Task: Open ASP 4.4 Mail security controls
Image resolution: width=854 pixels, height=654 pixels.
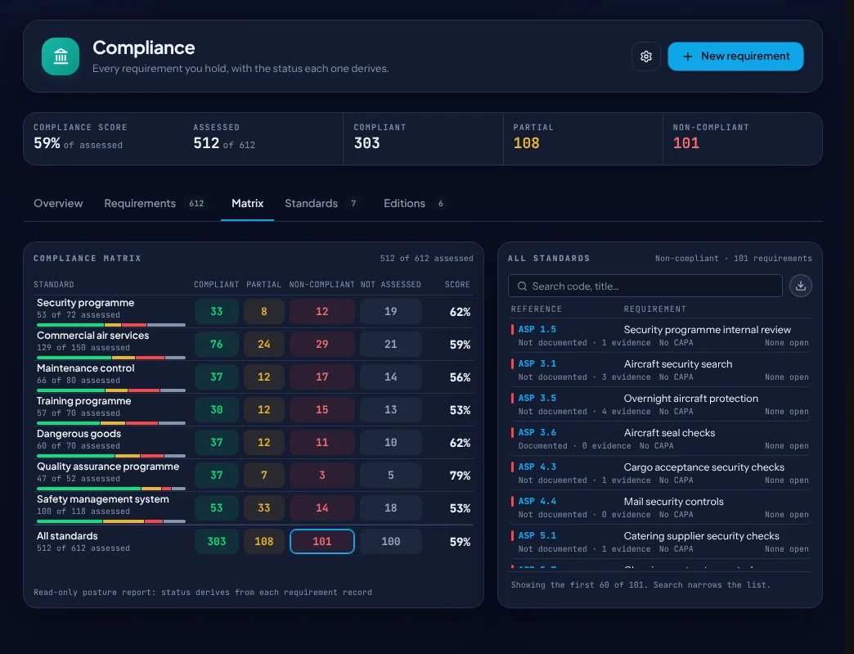Action: click(659, 507)
